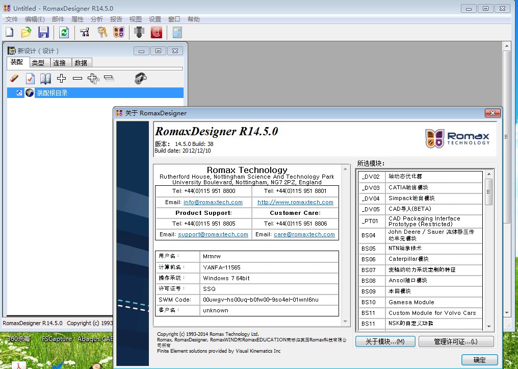This screenshot has width=518, height=369.
Task: Open the 窗口 menu
Action: [x=174, y=19]
